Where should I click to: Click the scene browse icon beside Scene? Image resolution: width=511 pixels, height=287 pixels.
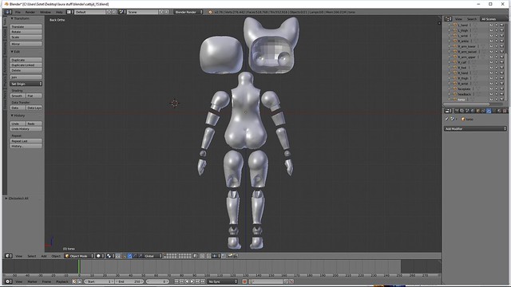122,12
